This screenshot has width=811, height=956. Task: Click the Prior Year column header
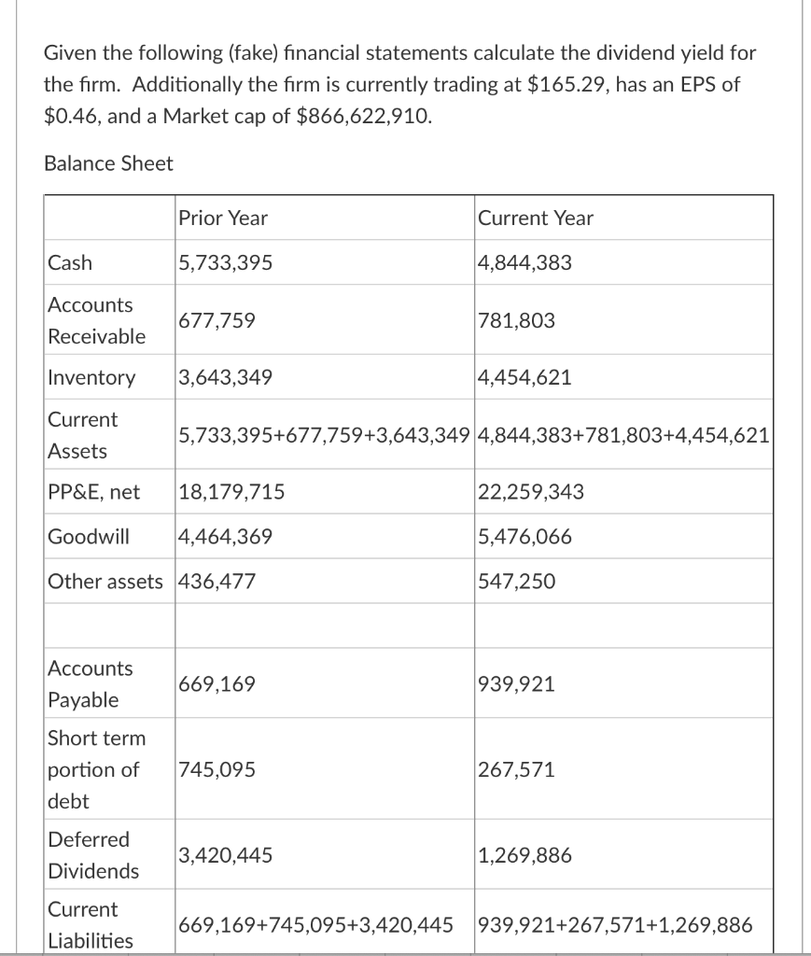tap(222, 218)
